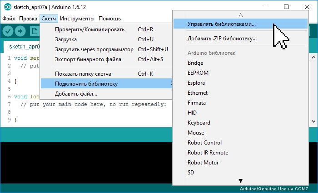318x193 pixels.
Task: Include the Esplora library
Action: tap(240, 83)
